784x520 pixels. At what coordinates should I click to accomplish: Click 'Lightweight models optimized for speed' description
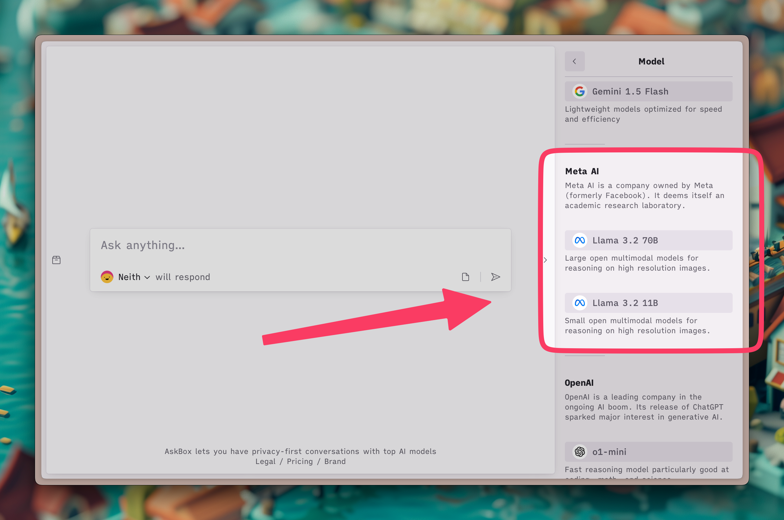[643, 114]
